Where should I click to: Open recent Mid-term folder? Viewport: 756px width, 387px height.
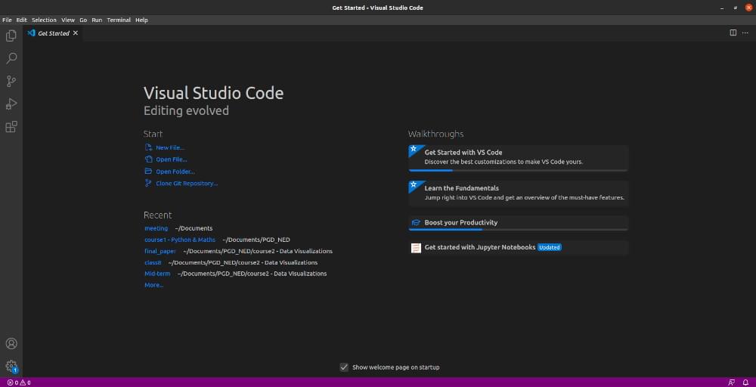[157, 274]
